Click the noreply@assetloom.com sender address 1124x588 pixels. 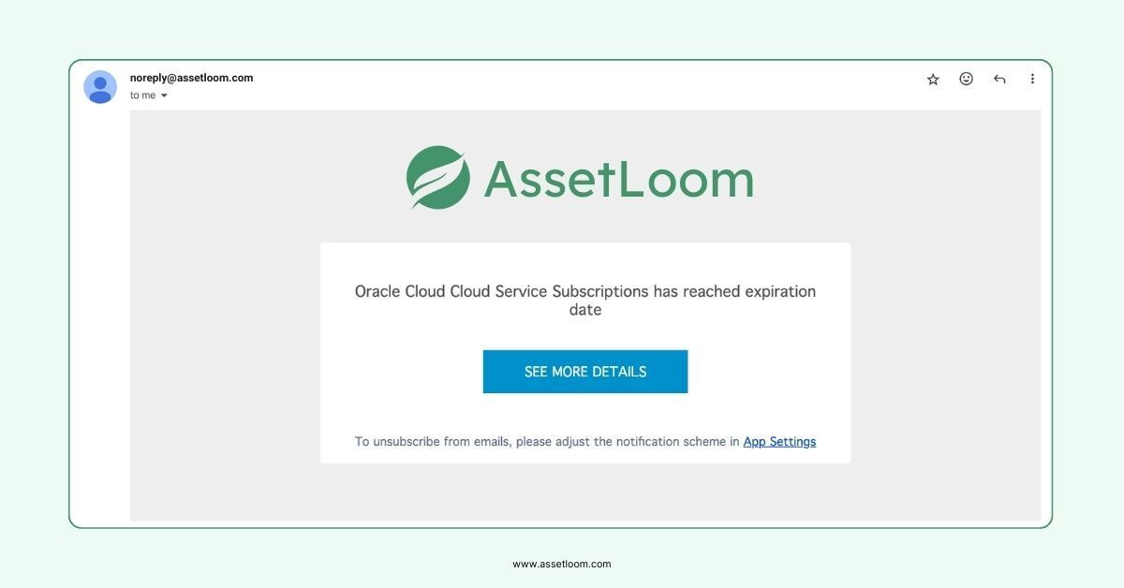(191, 78)
